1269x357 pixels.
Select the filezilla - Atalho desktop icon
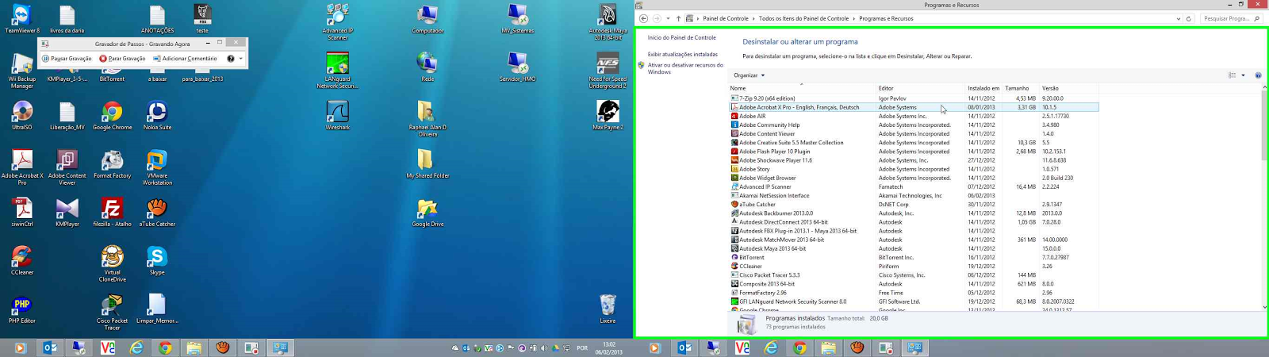tap(113, 213)
